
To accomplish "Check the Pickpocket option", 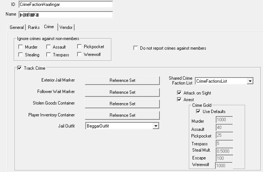I will [80, 47].
